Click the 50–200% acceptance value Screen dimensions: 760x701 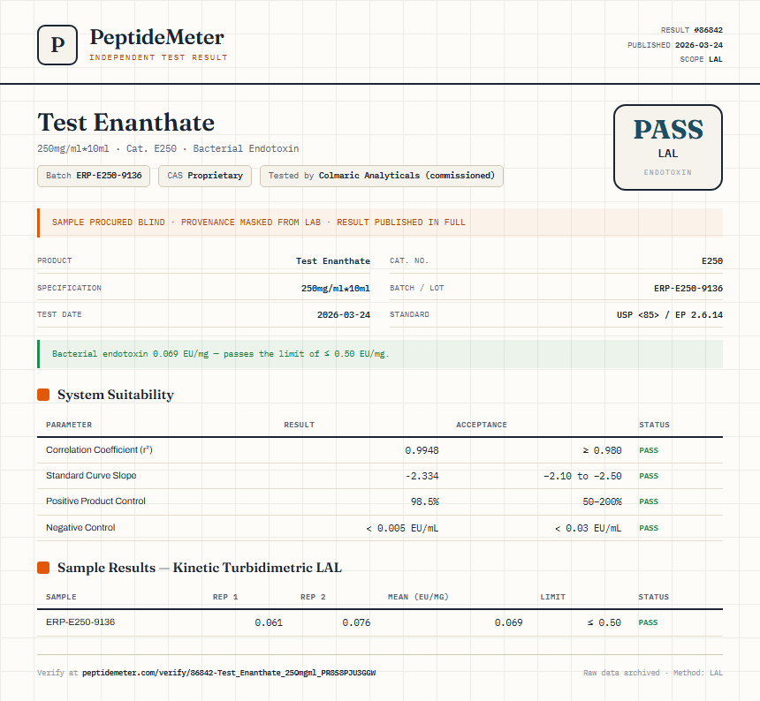(x=602, y=501)
